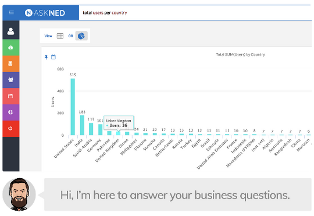Click the '183' value label
Image resolution: width=314 pixels, height=216 pixels.
82,112
